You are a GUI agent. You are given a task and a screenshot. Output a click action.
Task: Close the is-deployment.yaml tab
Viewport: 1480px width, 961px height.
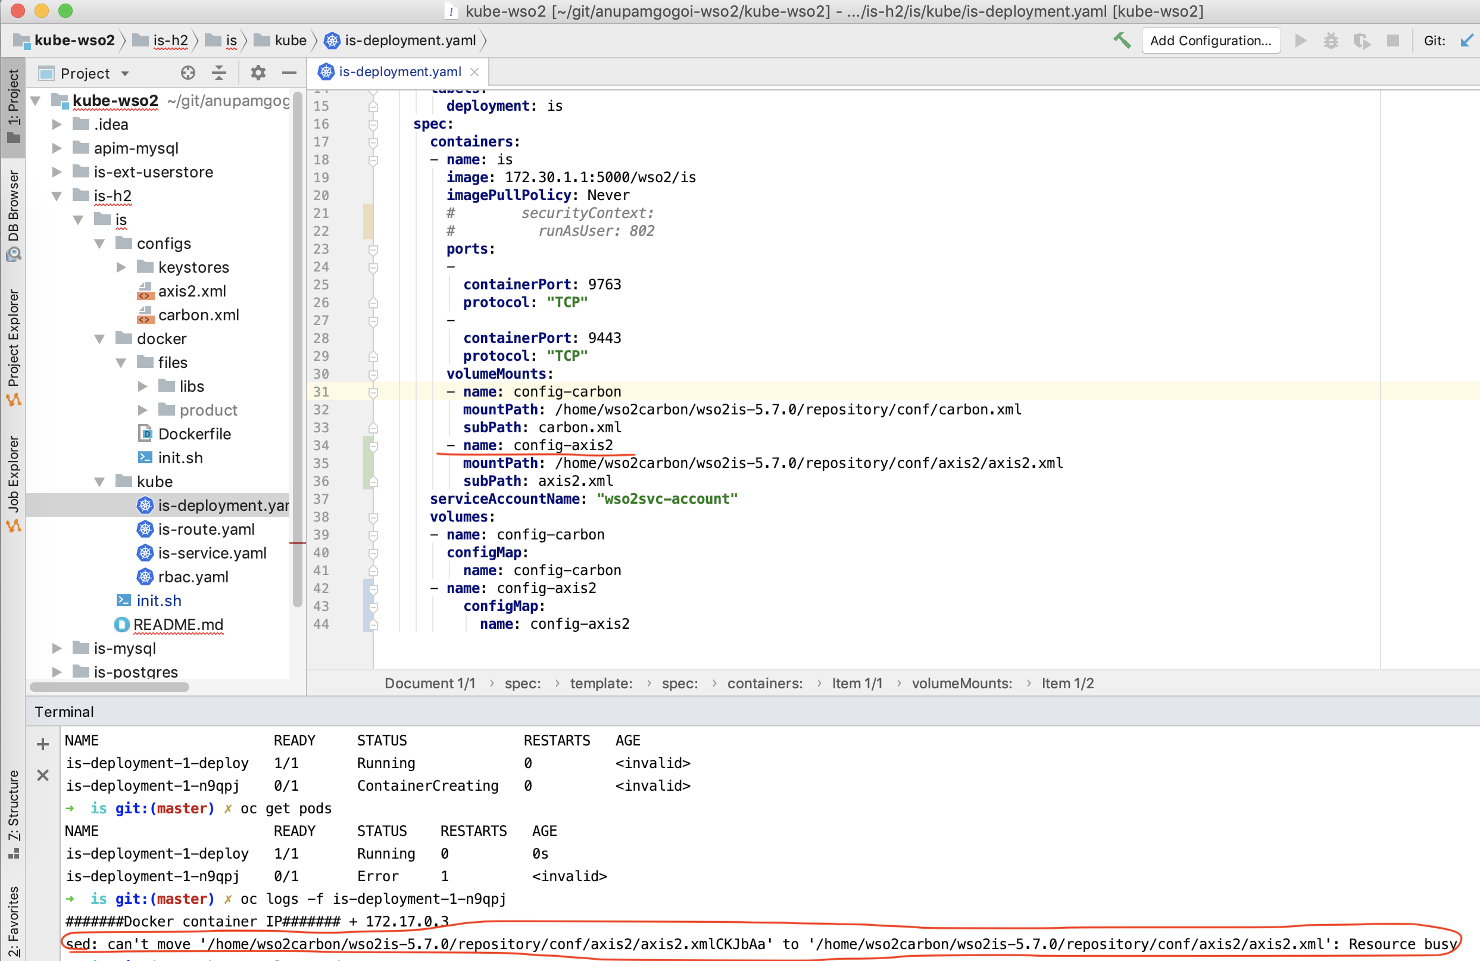(x=475, y=72)
